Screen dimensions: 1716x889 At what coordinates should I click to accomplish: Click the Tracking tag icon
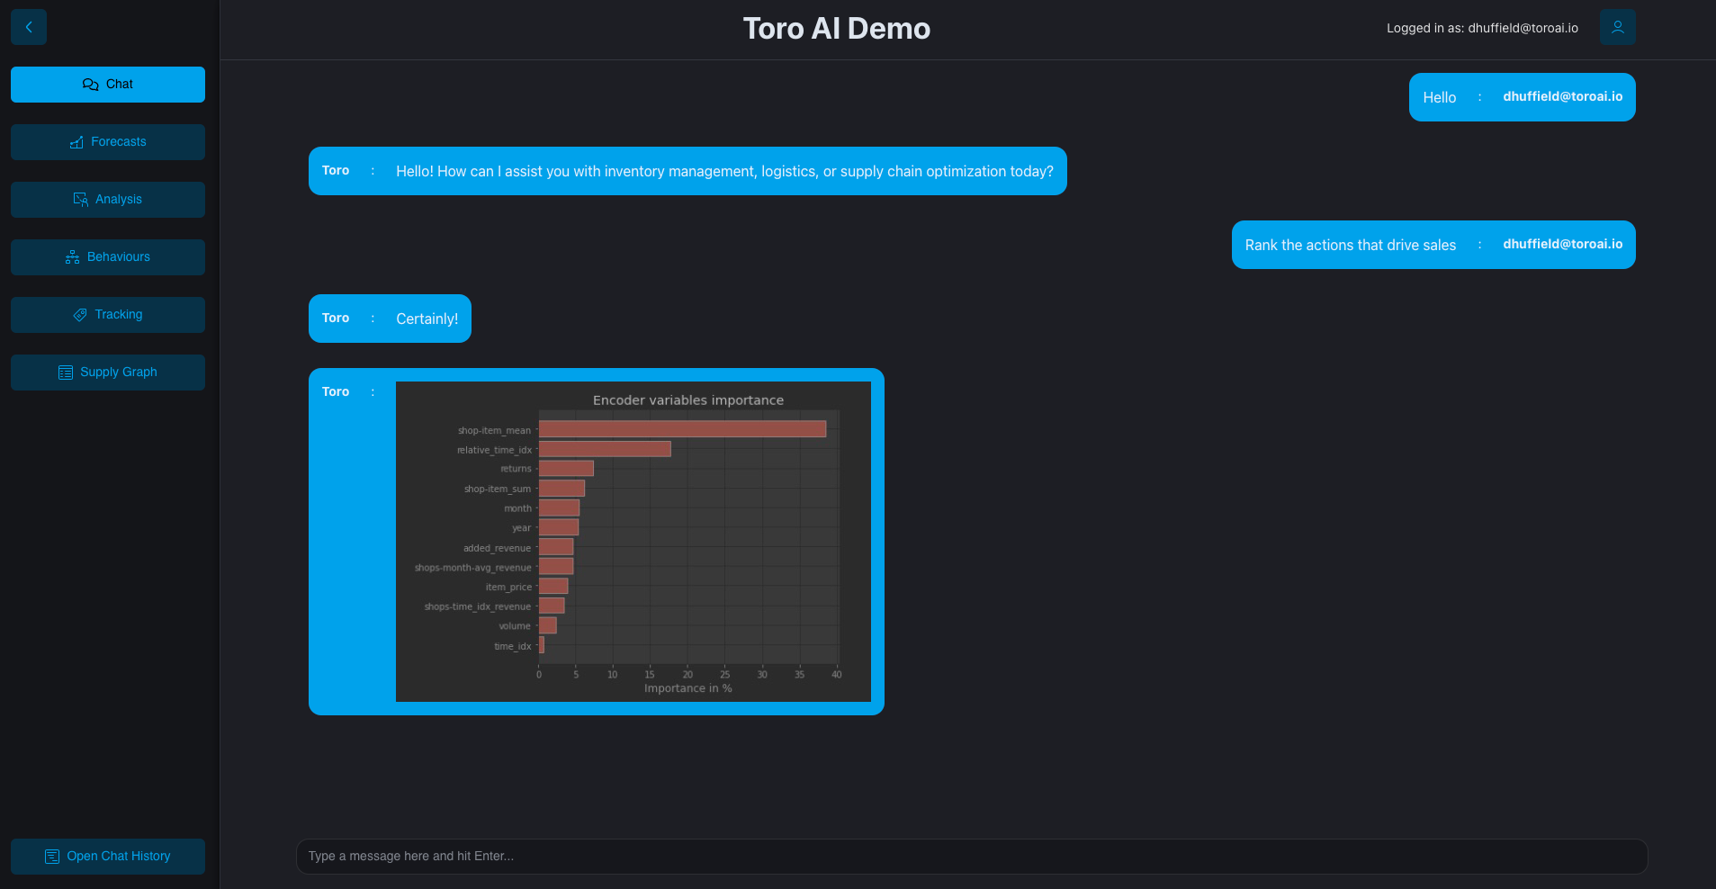(x=80, y=315)
